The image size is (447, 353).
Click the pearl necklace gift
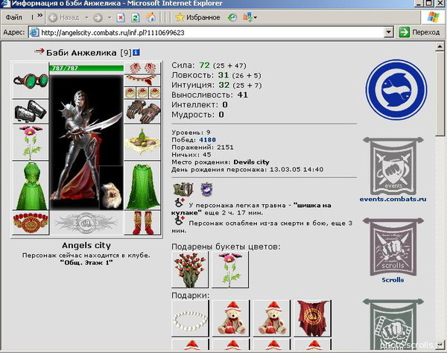point(190,318)
